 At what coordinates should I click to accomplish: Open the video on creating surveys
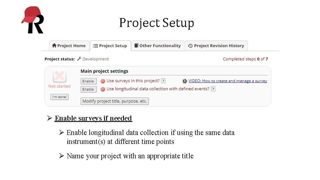pyautogui.click(x=228, y=81)
